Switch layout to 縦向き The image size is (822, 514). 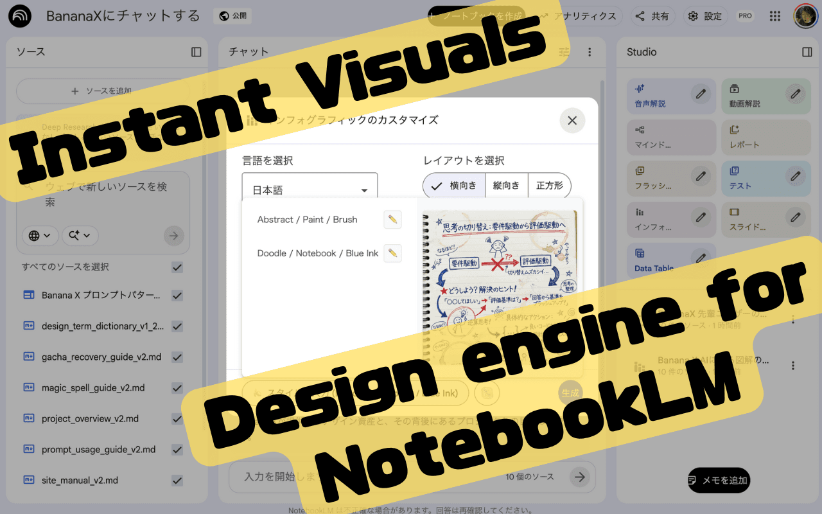[507, 184]
